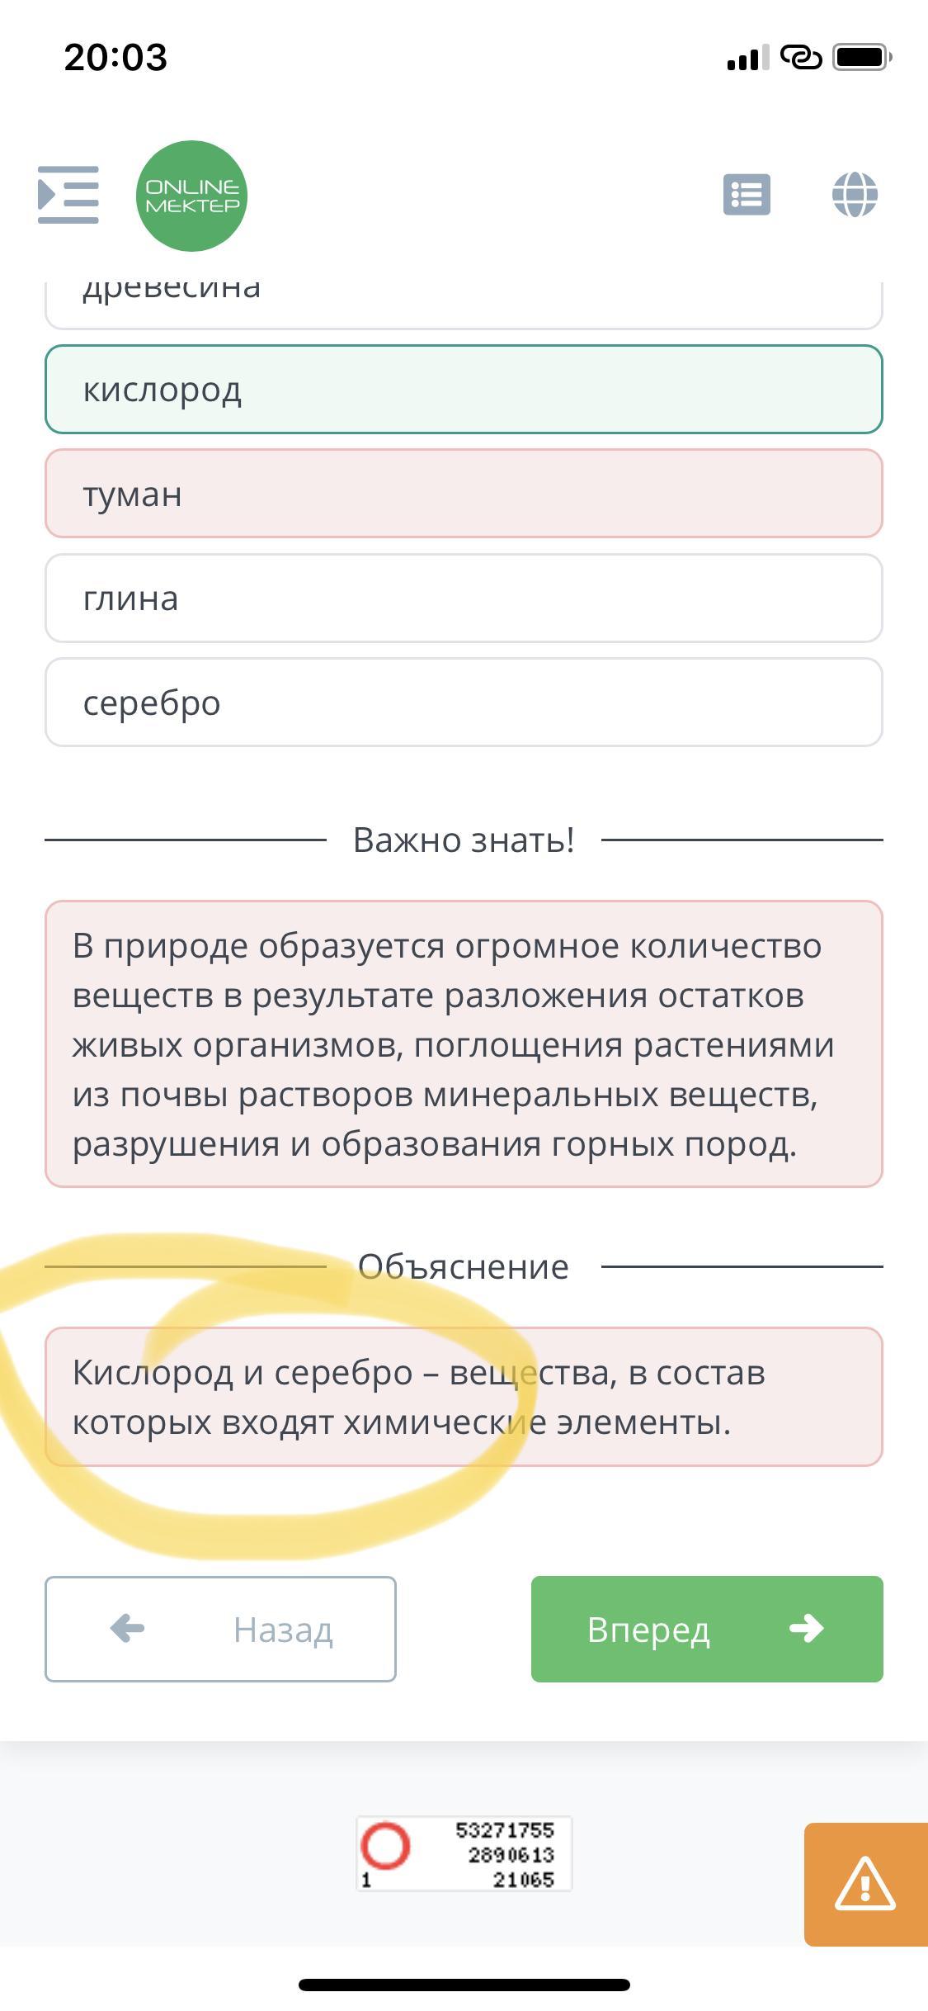The width and height of the screenshot is (928, 2011).
Task: Tap the red circle counter badge
Action: tap(385, 1845)
